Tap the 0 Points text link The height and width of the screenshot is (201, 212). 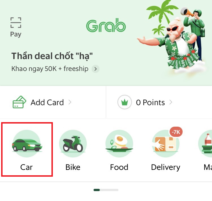point(150,102)
